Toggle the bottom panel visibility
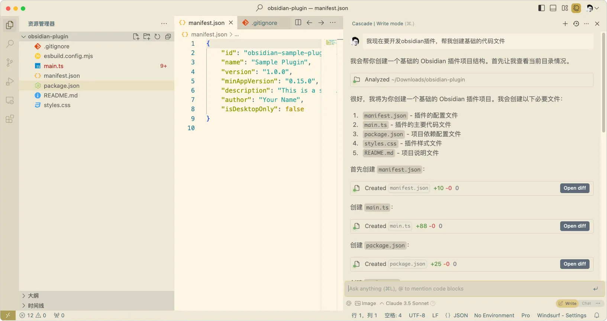607x321 pixels. coord(553,8)
